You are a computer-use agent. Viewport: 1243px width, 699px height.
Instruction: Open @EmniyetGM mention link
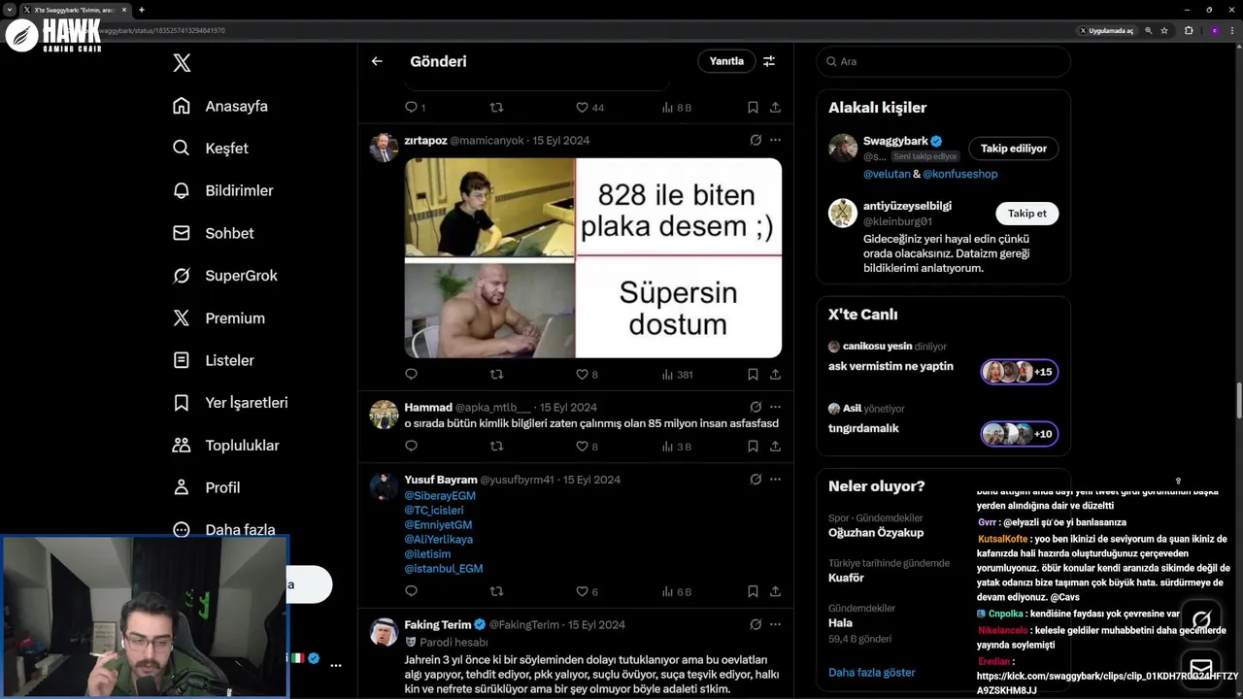[438, 525]
